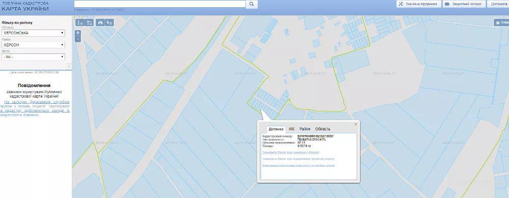
Task: Expand the Місто dropdown
Action: pos(33,57)
